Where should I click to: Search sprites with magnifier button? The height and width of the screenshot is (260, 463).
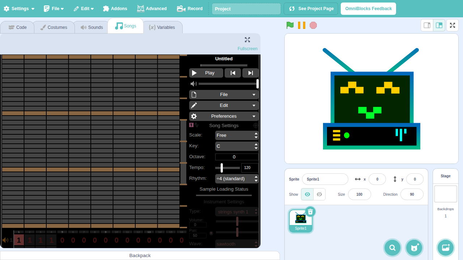[392, 248]
